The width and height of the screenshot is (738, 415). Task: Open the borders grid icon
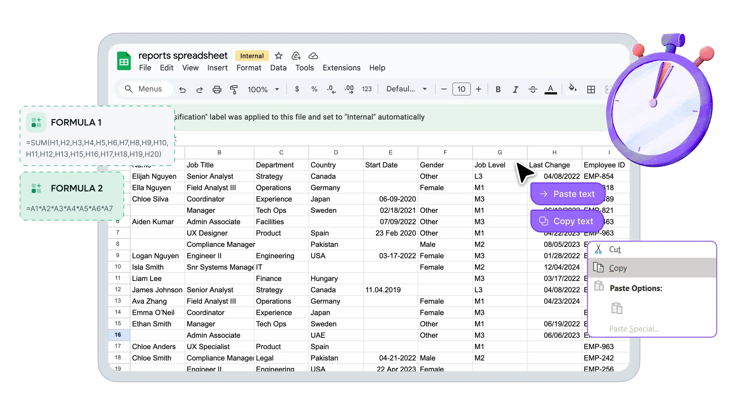coord(591,89)
